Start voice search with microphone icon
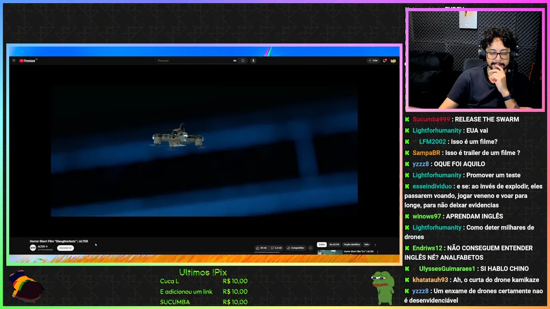This screenshot has width=550, height=309. pyautogui.click(x=253, y=61)
